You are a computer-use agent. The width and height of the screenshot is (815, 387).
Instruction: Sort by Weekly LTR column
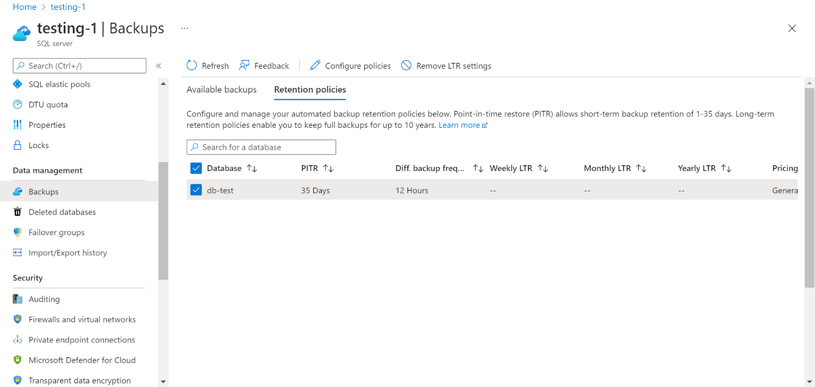(542, 168)
